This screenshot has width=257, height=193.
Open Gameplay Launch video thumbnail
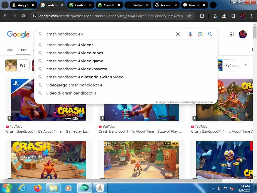pyautogui.click(x=49, y=113)
